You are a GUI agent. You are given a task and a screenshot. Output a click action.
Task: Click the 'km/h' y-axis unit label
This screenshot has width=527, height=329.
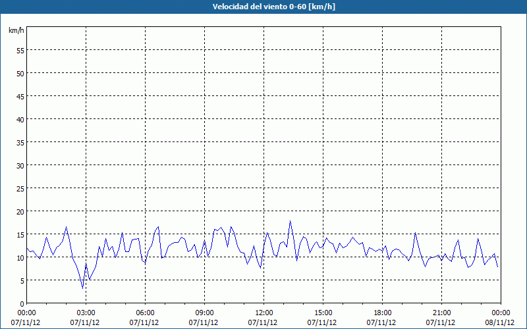tap(16, 30)
